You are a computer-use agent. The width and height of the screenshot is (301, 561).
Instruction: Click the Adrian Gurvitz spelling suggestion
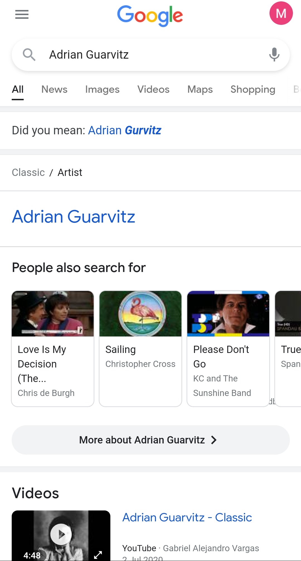pos(125,130)
